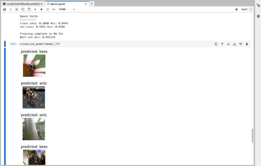
Task: Click 'predicted: ants' above the dark ant image
Action: coord(34,83)
